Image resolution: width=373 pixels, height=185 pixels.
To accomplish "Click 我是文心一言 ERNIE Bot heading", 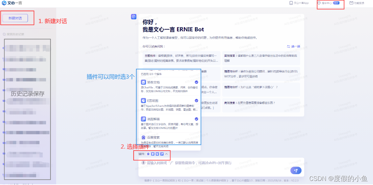I will pyautogui.click(x=173, y=29).
